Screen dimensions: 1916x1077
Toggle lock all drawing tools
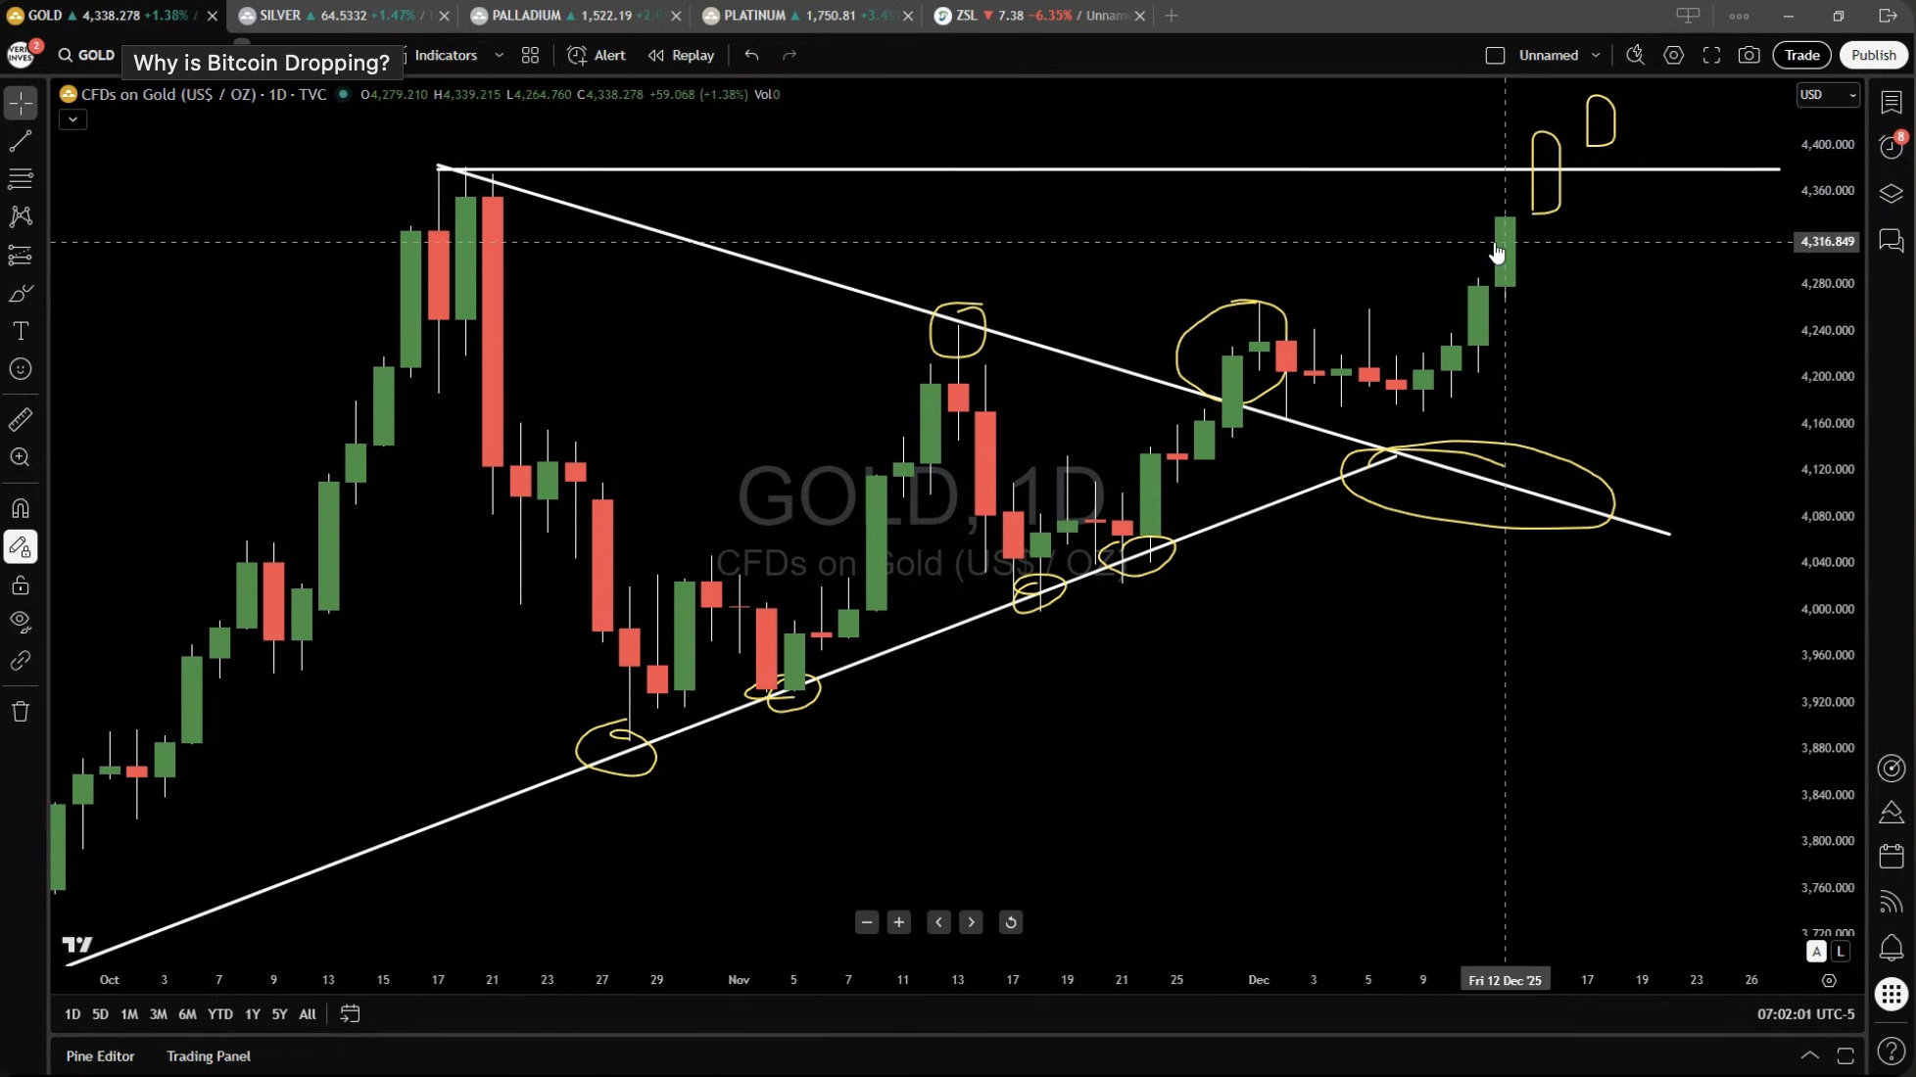[21, 585]
